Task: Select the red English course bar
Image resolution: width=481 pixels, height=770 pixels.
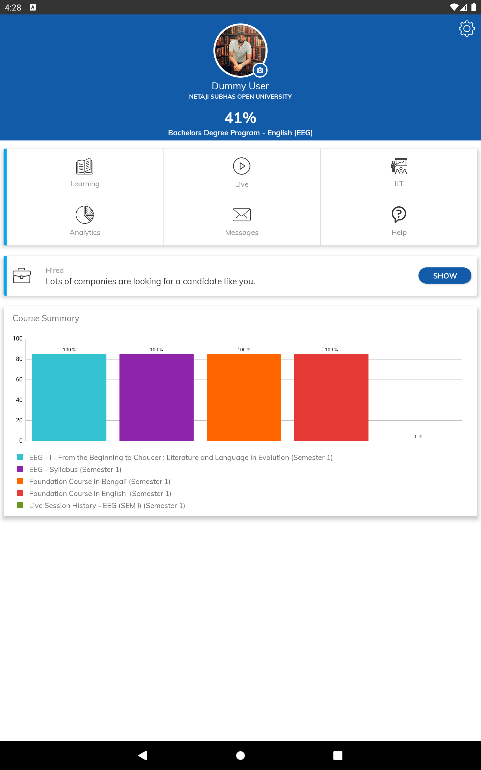Action: pyautogui.click(x=331, y=397)
